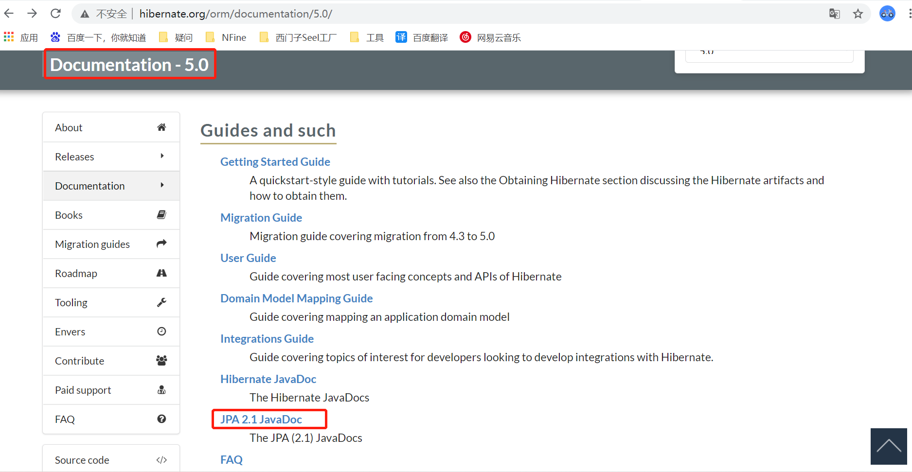Open the browser profile avatar
The height and width of the screenshot is (472, 912).
(x=887, y=14)
